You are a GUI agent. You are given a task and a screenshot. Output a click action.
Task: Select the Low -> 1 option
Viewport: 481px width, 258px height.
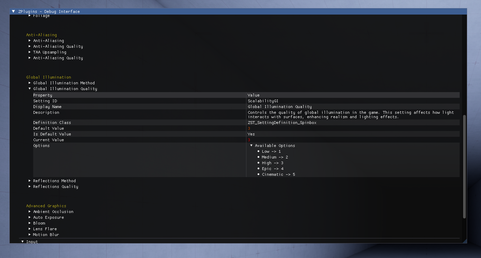(x=271, y=151)
